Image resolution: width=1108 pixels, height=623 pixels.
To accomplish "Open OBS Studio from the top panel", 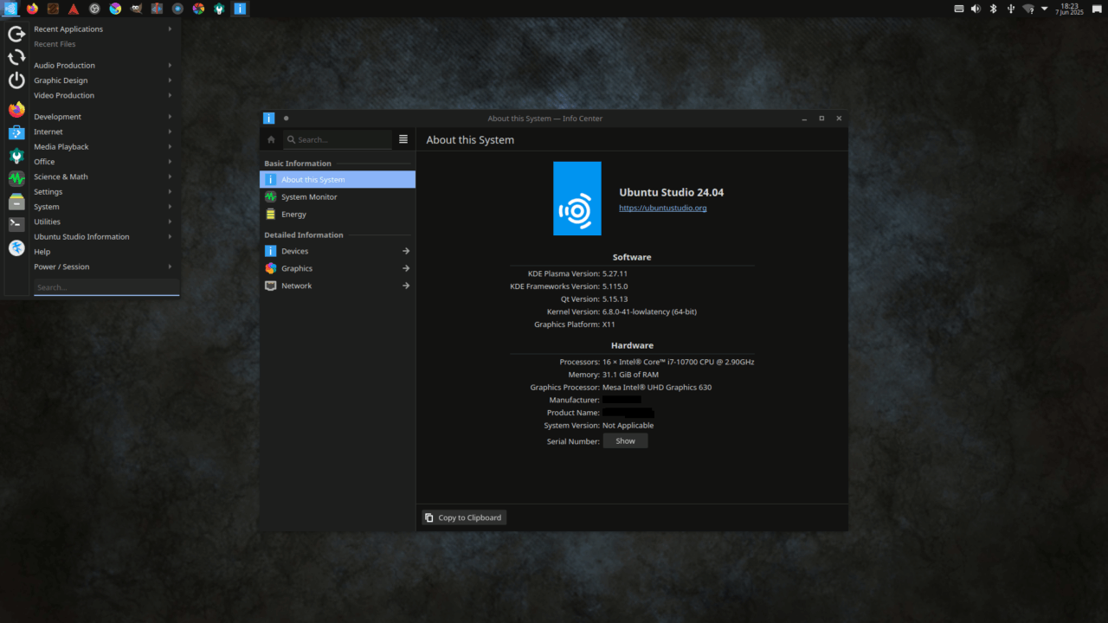I will pos(94,9).
